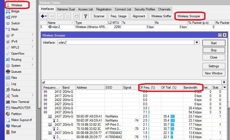This screenshot has width=230, height=140.
Task: Click the Wireless Snooper button
Action: tap(189, 16)
